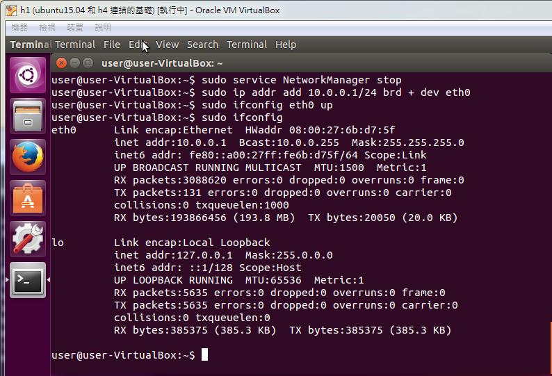Open VirtualBox 檢視 (View) menu
The image size is (552, 376).
tap(47, 27)
